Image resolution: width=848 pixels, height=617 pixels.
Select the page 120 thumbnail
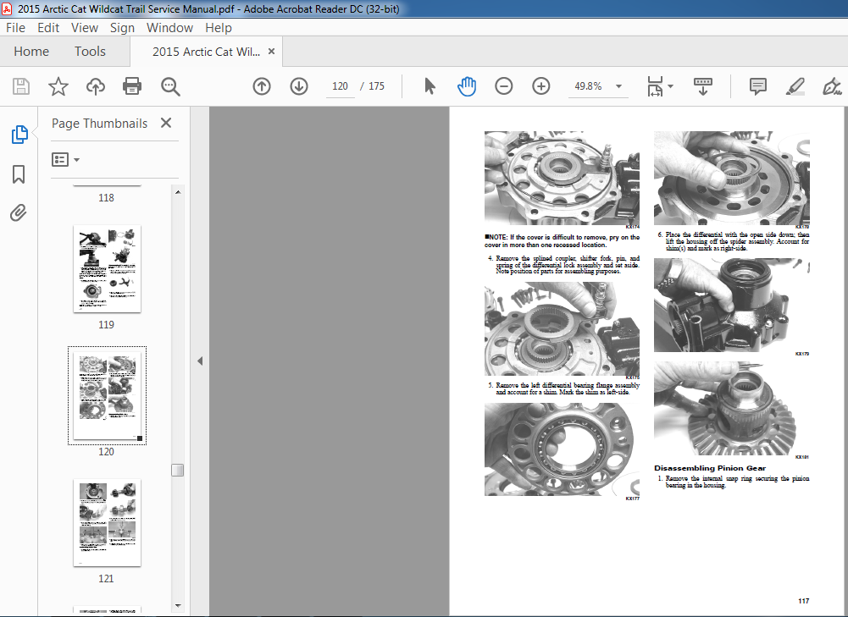click(x=107, y=395)
